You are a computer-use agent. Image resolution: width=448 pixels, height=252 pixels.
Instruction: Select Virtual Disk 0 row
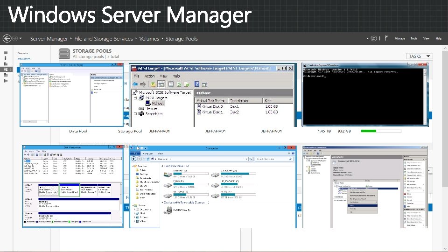(244, 106)
